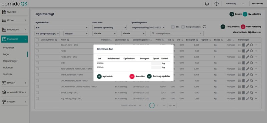Open Overblik in sidebar
This screenshot has width=267, height=123.
point(14,12)
